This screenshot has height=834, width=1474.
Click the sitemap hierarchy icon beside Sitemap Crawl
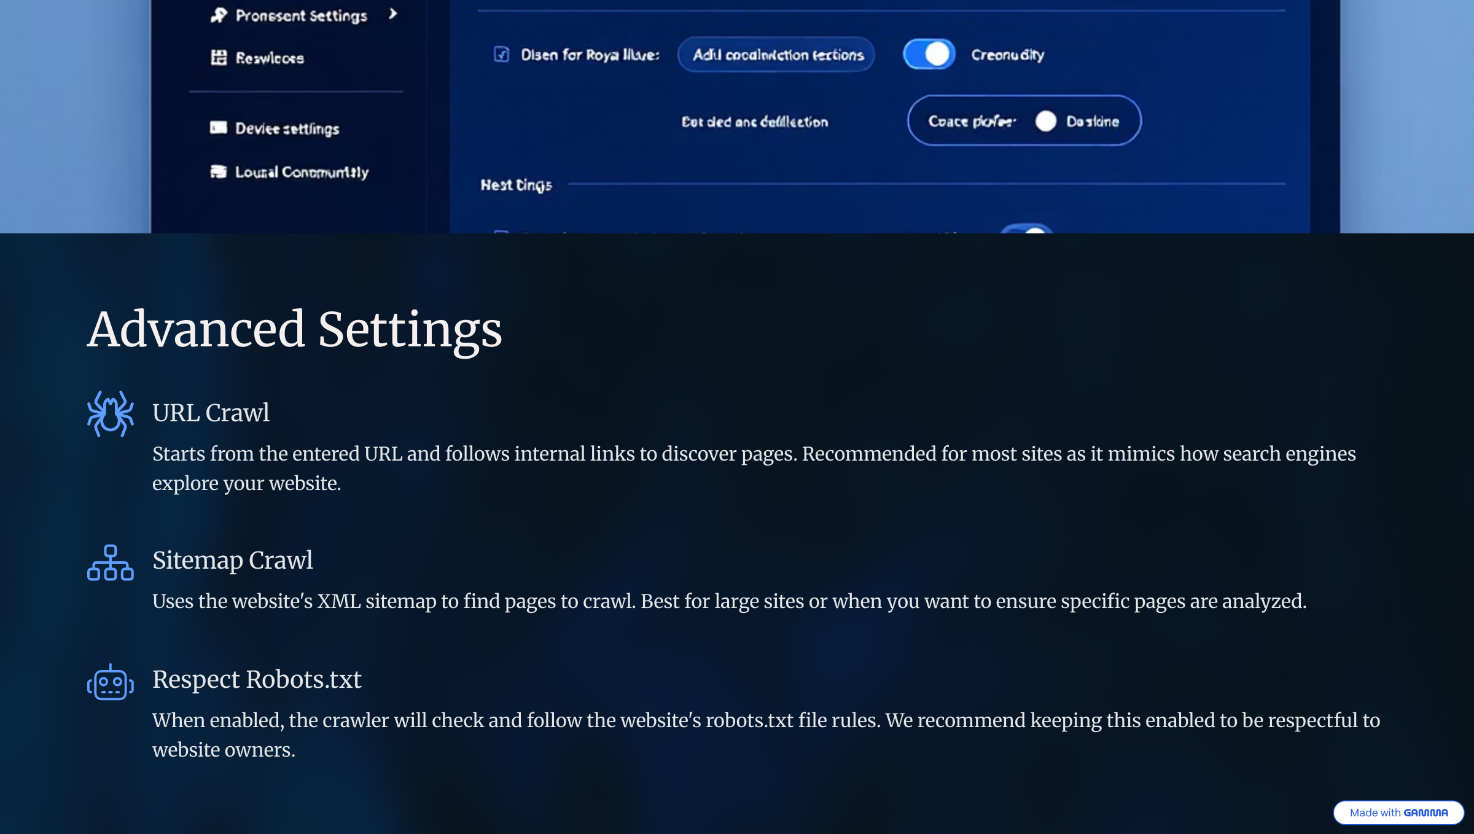click(111, 561)
